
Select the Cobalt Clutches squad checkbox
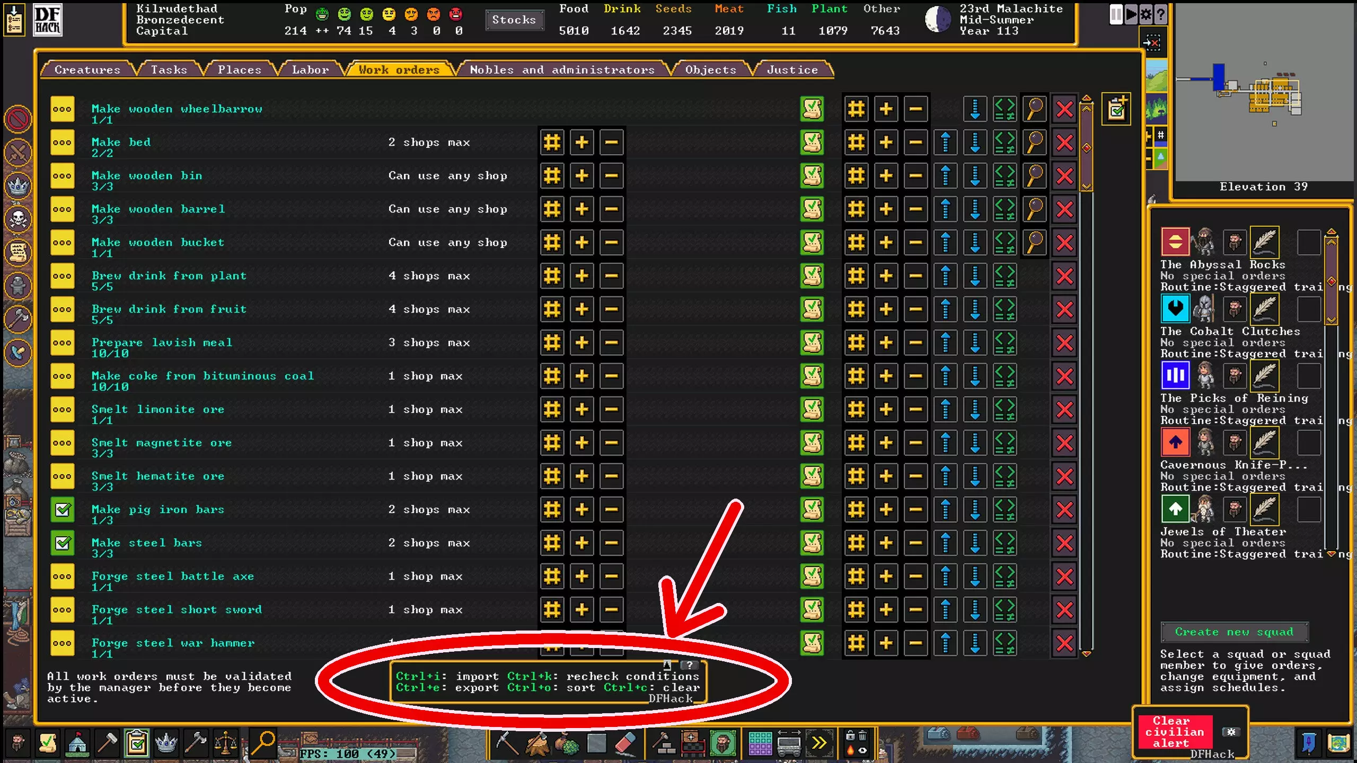1308,309
